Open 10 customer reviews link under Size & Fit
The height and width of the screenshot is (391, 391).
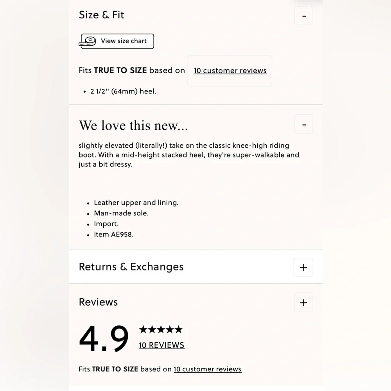(230, 71)
